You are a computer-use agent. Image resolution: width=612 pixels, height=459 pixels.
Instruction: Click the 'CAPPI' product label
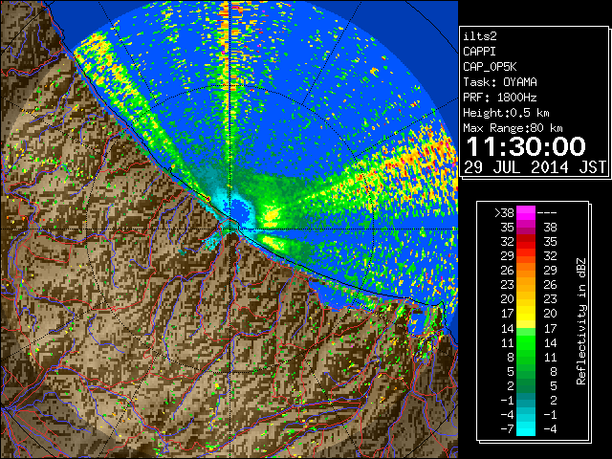click(479, 52)
